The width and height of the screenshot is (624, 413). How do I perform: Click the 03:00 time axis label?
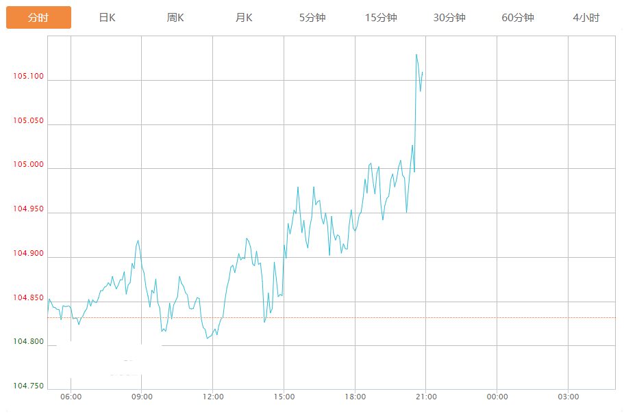tap(568, 397)
